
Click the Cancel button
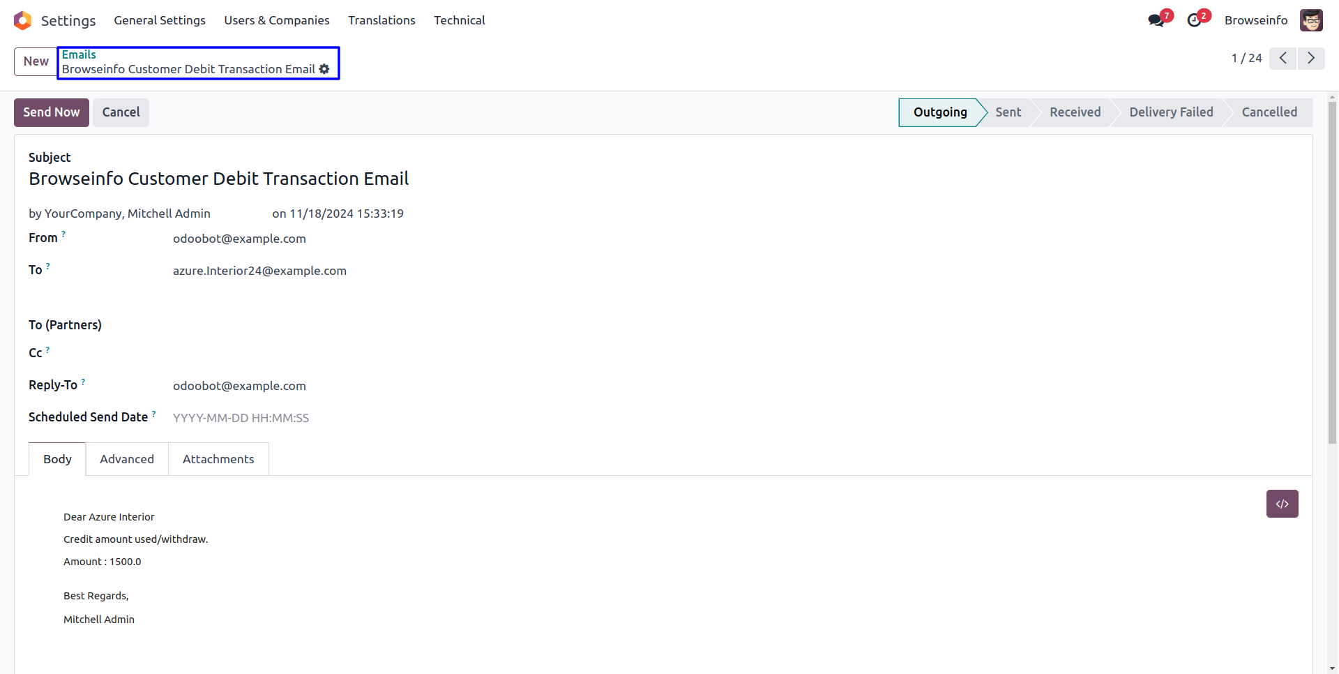(x=121, y=112)
